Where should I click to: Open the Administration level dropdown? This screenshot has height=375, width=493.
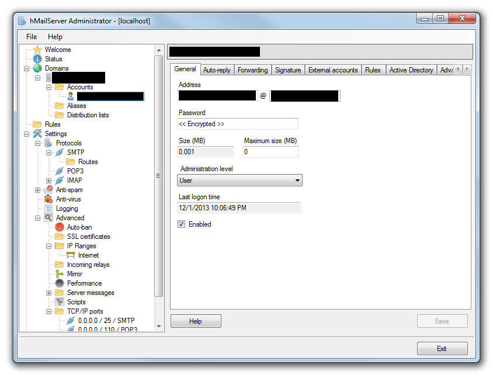[297, 180]
